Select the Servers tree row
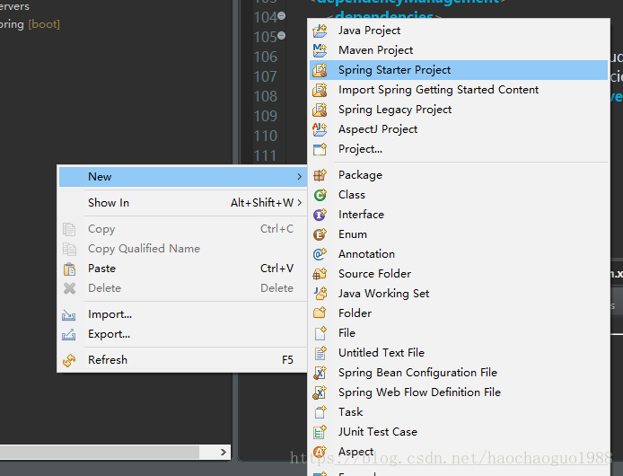The width and height of the screenshot is (623, 476). (x=14, y=6)
